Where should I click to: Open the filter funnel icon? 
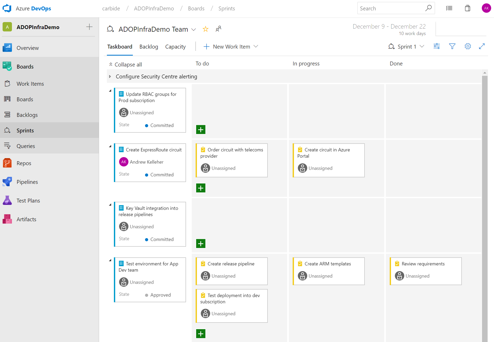[x=452, y=46]
